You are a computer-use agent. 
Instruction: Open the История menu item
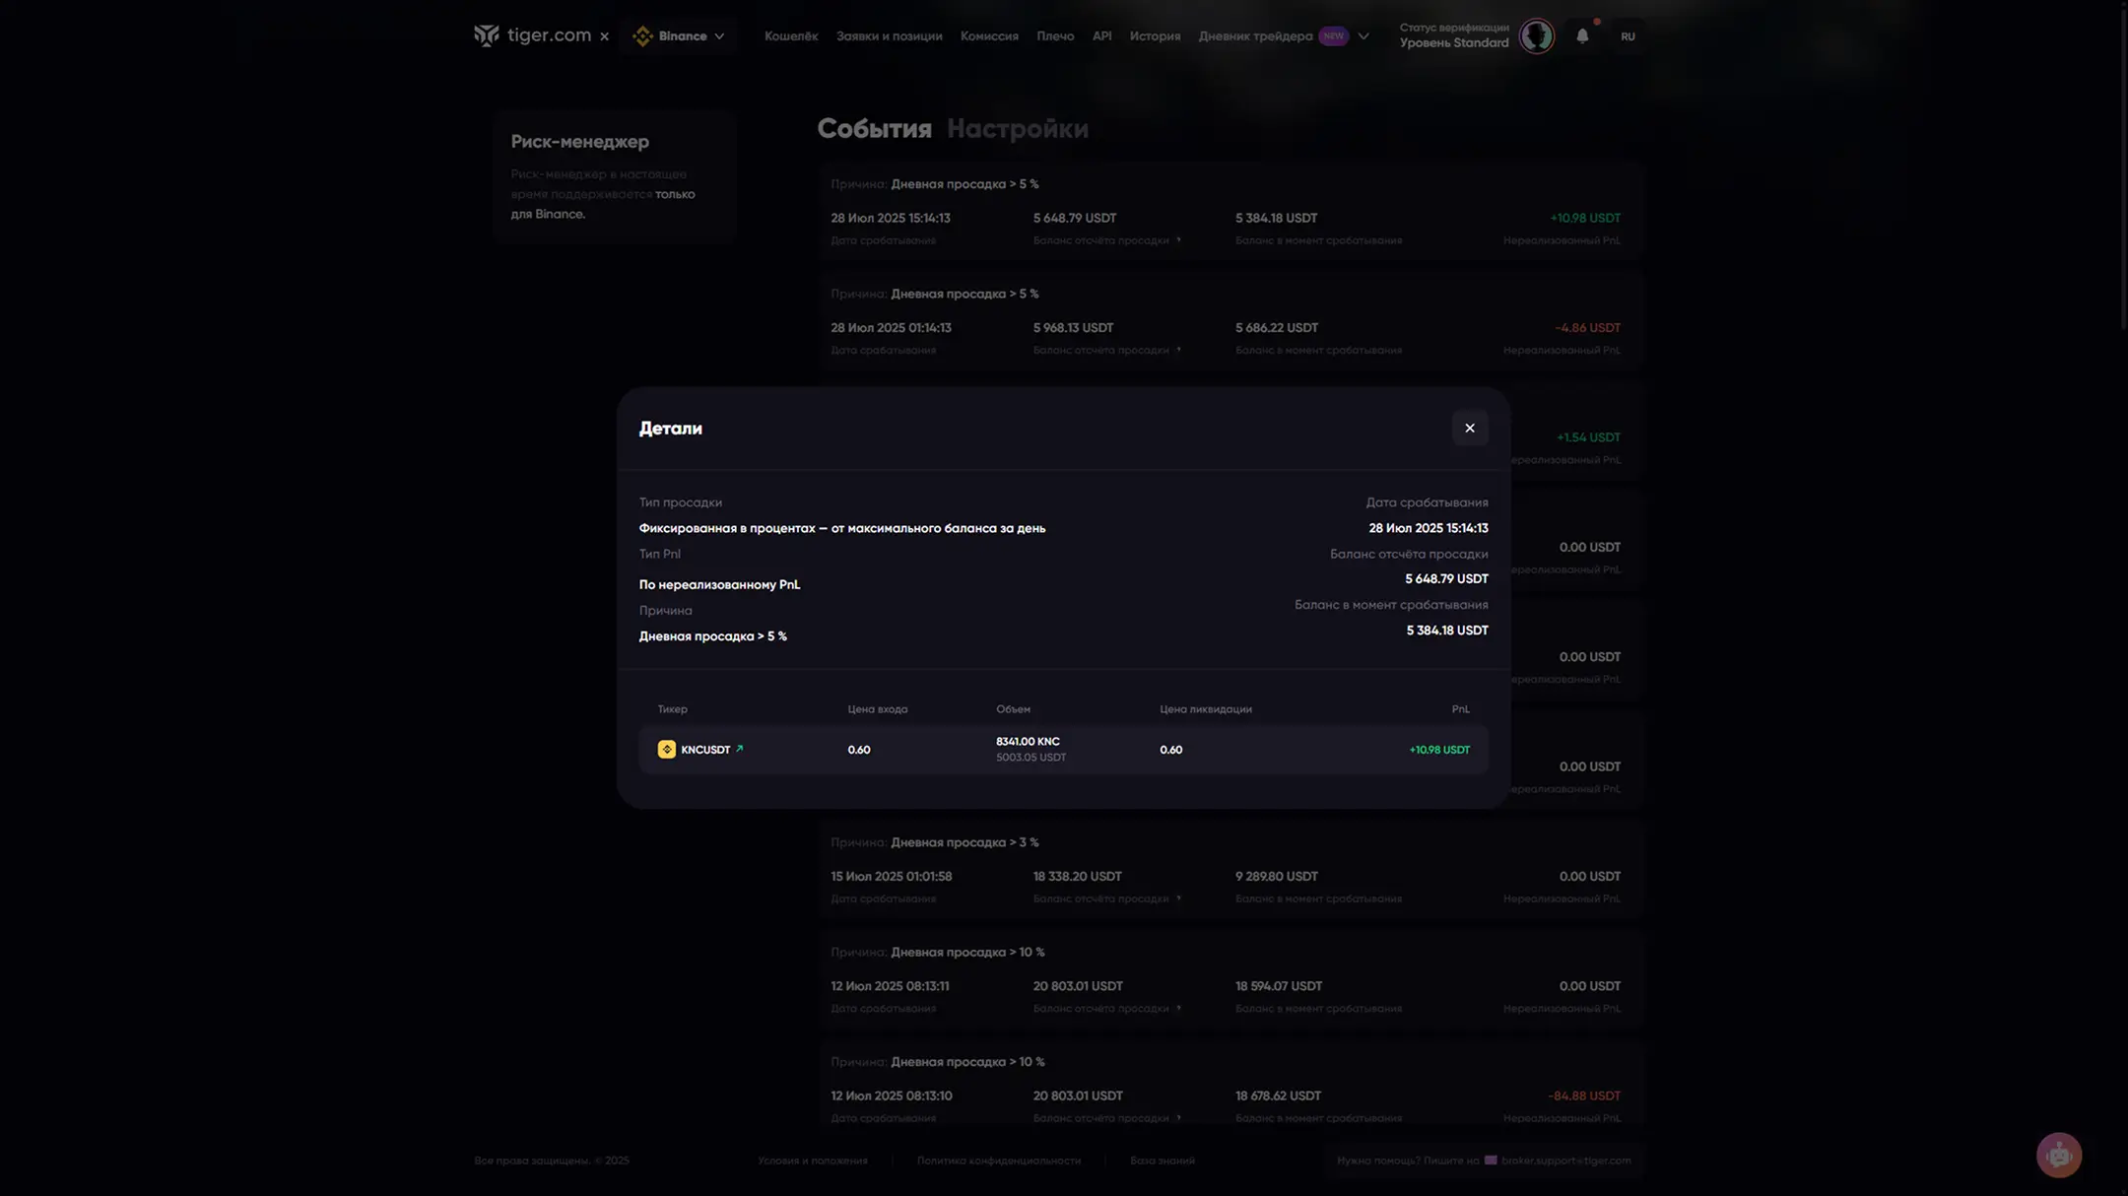(1155, 36)
